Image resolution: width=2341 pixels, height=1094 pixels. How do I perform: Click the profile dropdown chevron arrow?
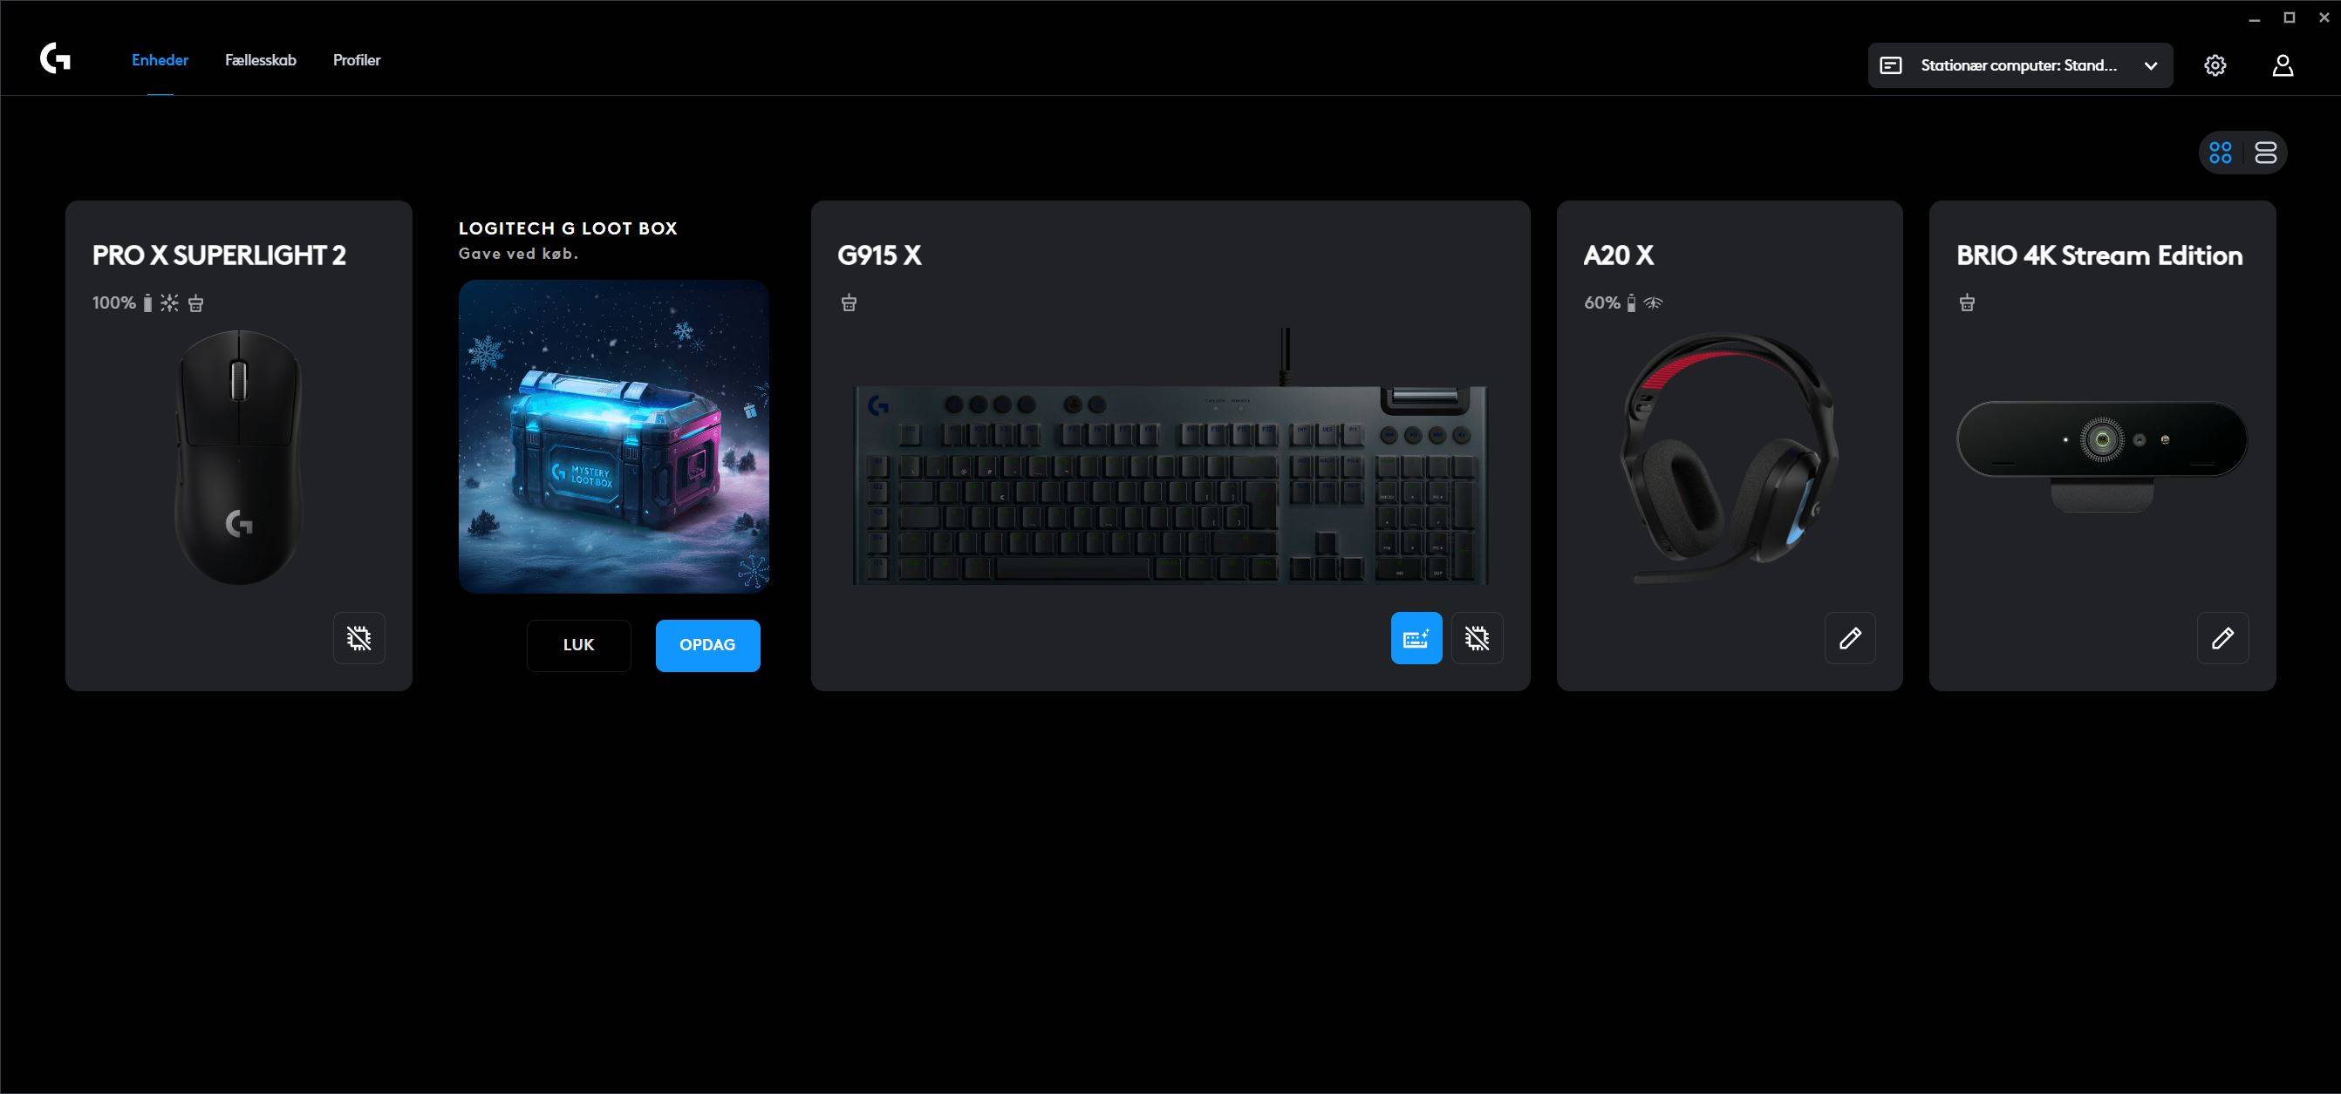point(2150,65)
